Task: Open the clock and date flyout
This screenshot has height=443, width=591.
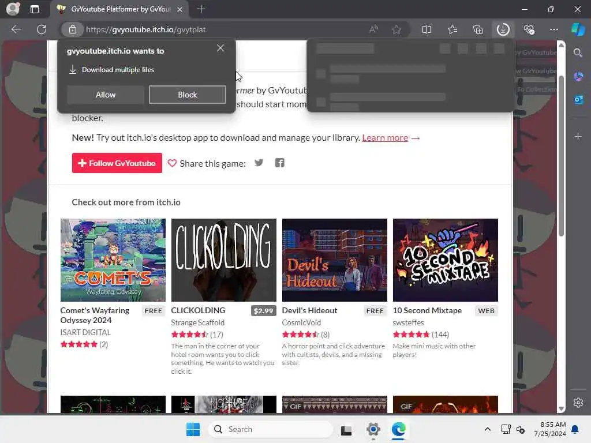Action: [550, 429]
